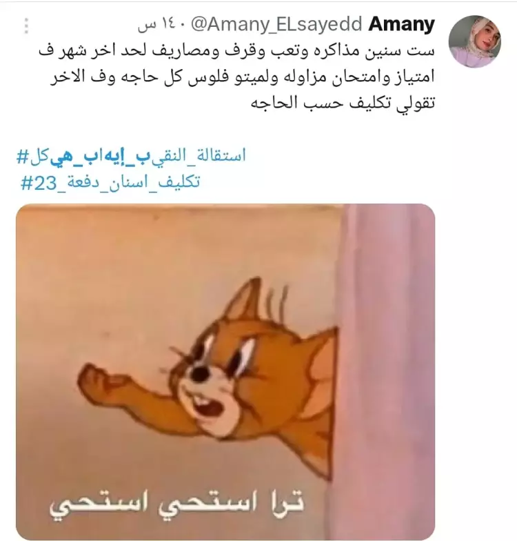Click the number 23 in the second hashtag
Viewport: 517px width, 541px height.
pyautogui.click(x=45, y=183)
